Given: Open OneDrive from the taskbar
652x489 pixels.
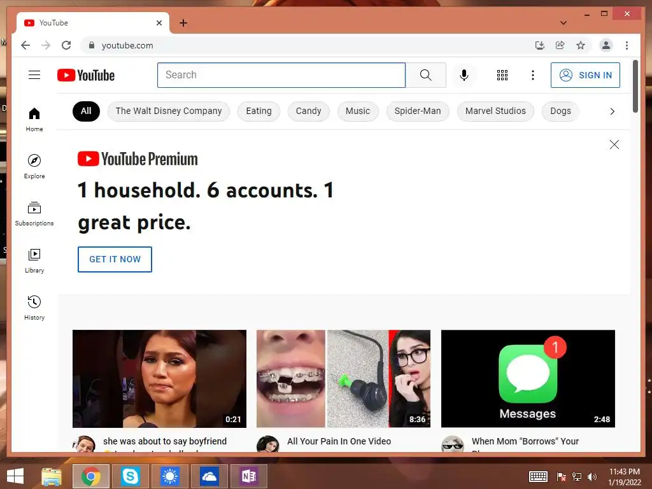Looking at the screenshot, I should click(209, 476).
